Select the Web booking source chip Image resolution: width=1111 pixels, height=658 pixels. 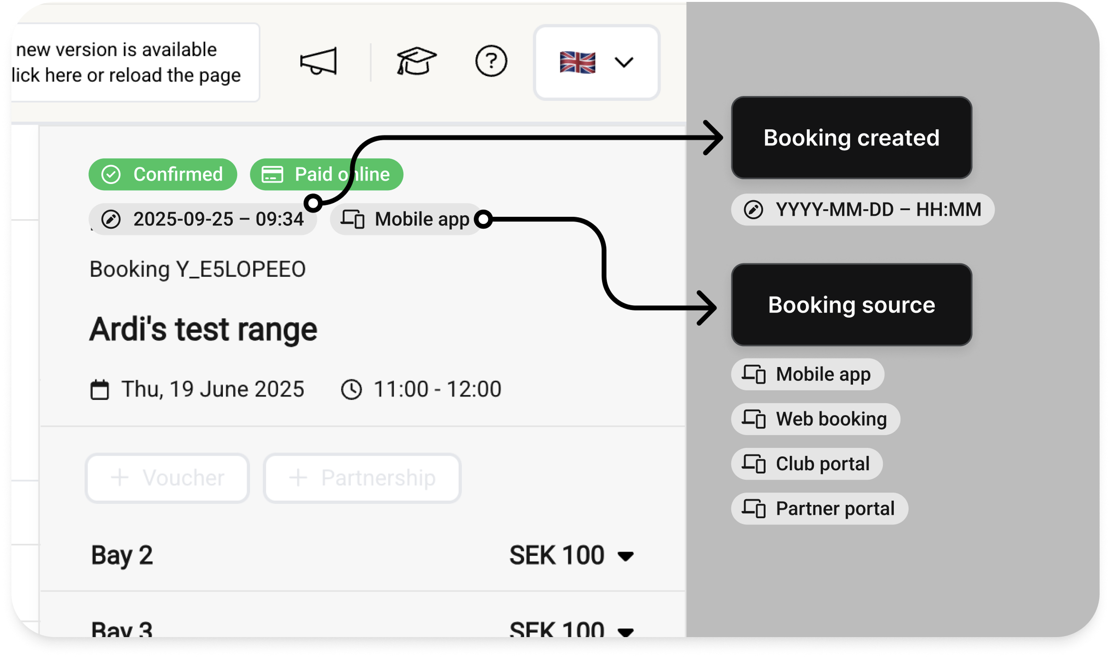coord(815,419)
